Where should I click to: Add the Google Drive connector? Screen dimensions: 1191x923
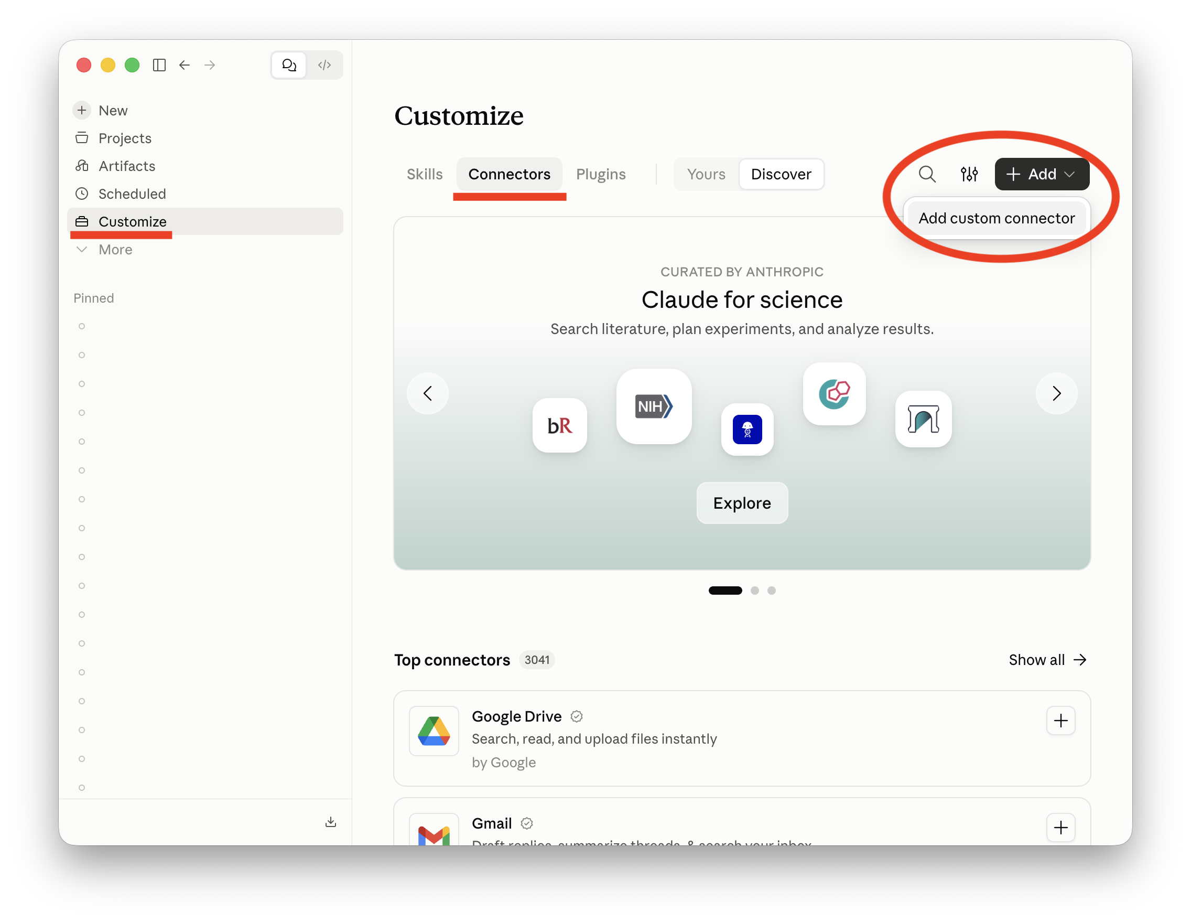(1060, 721)
